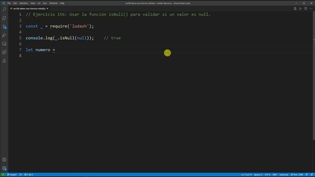Image resolution: width=315 pixels, height=177 pixels.
Task: Click the 'lodash' string on line 3
Action: [x=79, y=26]
